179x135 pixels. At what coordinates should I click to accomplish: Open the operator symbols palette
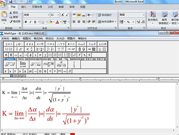40,44
